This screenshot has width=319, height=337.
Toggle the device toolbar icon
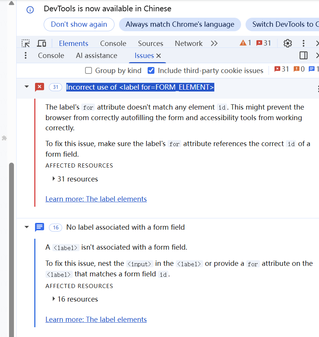click(x=41, y=43)
